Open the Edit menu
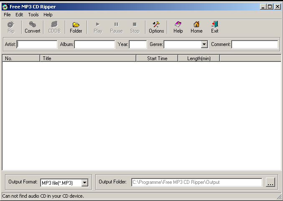 tap(19, 15)
